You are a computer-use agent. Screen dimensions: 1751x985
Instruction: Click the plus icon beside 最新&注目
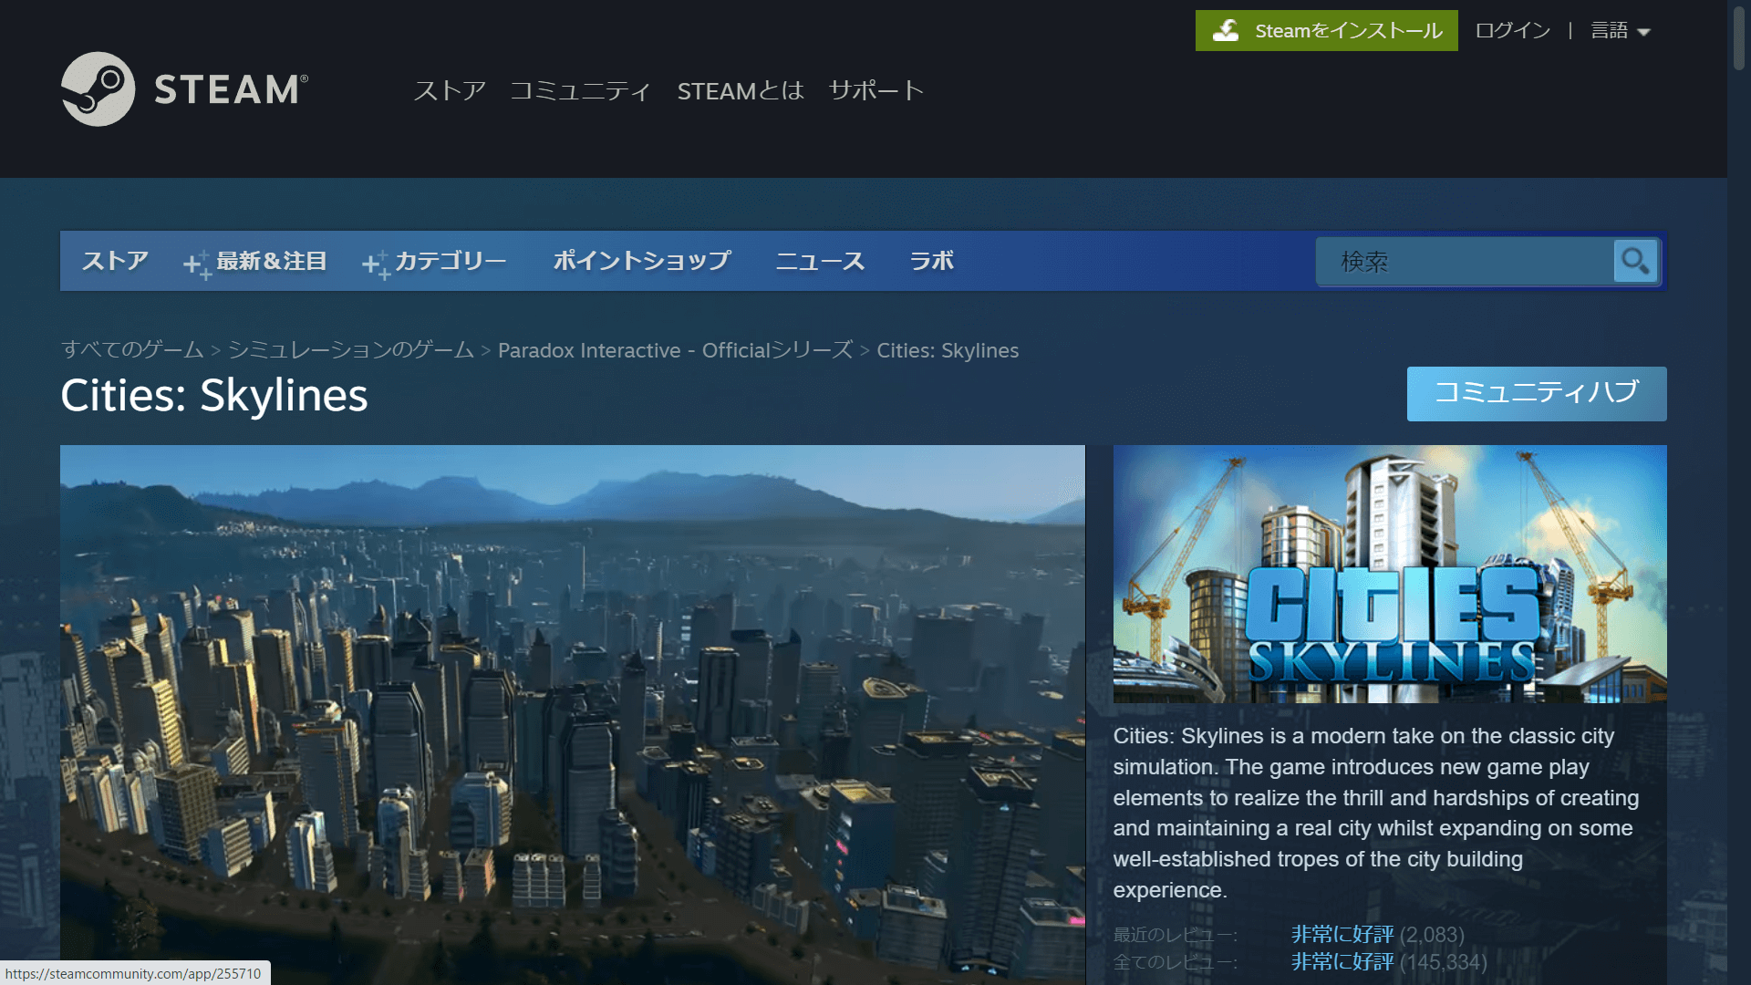196,264
